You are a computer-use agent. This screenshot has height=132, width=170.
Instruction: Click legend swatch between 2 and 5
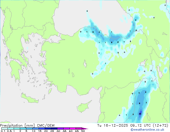pos(23,128)
